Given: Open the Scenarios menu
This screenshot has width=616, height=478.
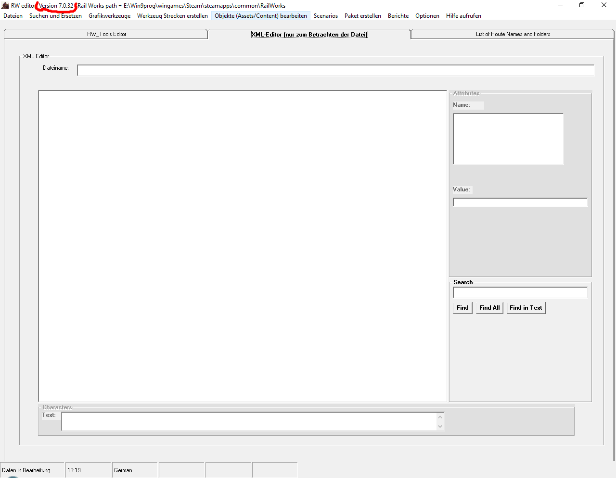Looking at the screenshot, I should tap(326, 16).
